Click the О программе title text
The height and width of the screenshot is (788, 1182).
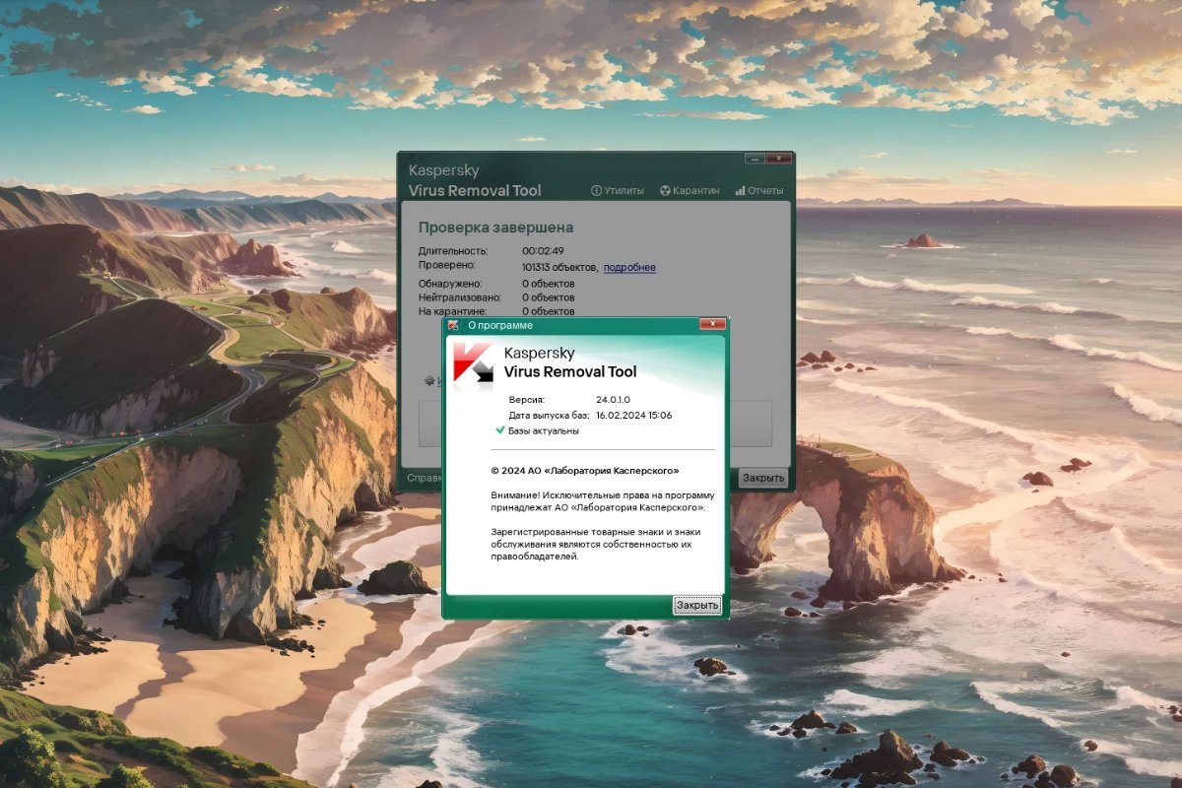coord(499,324)
